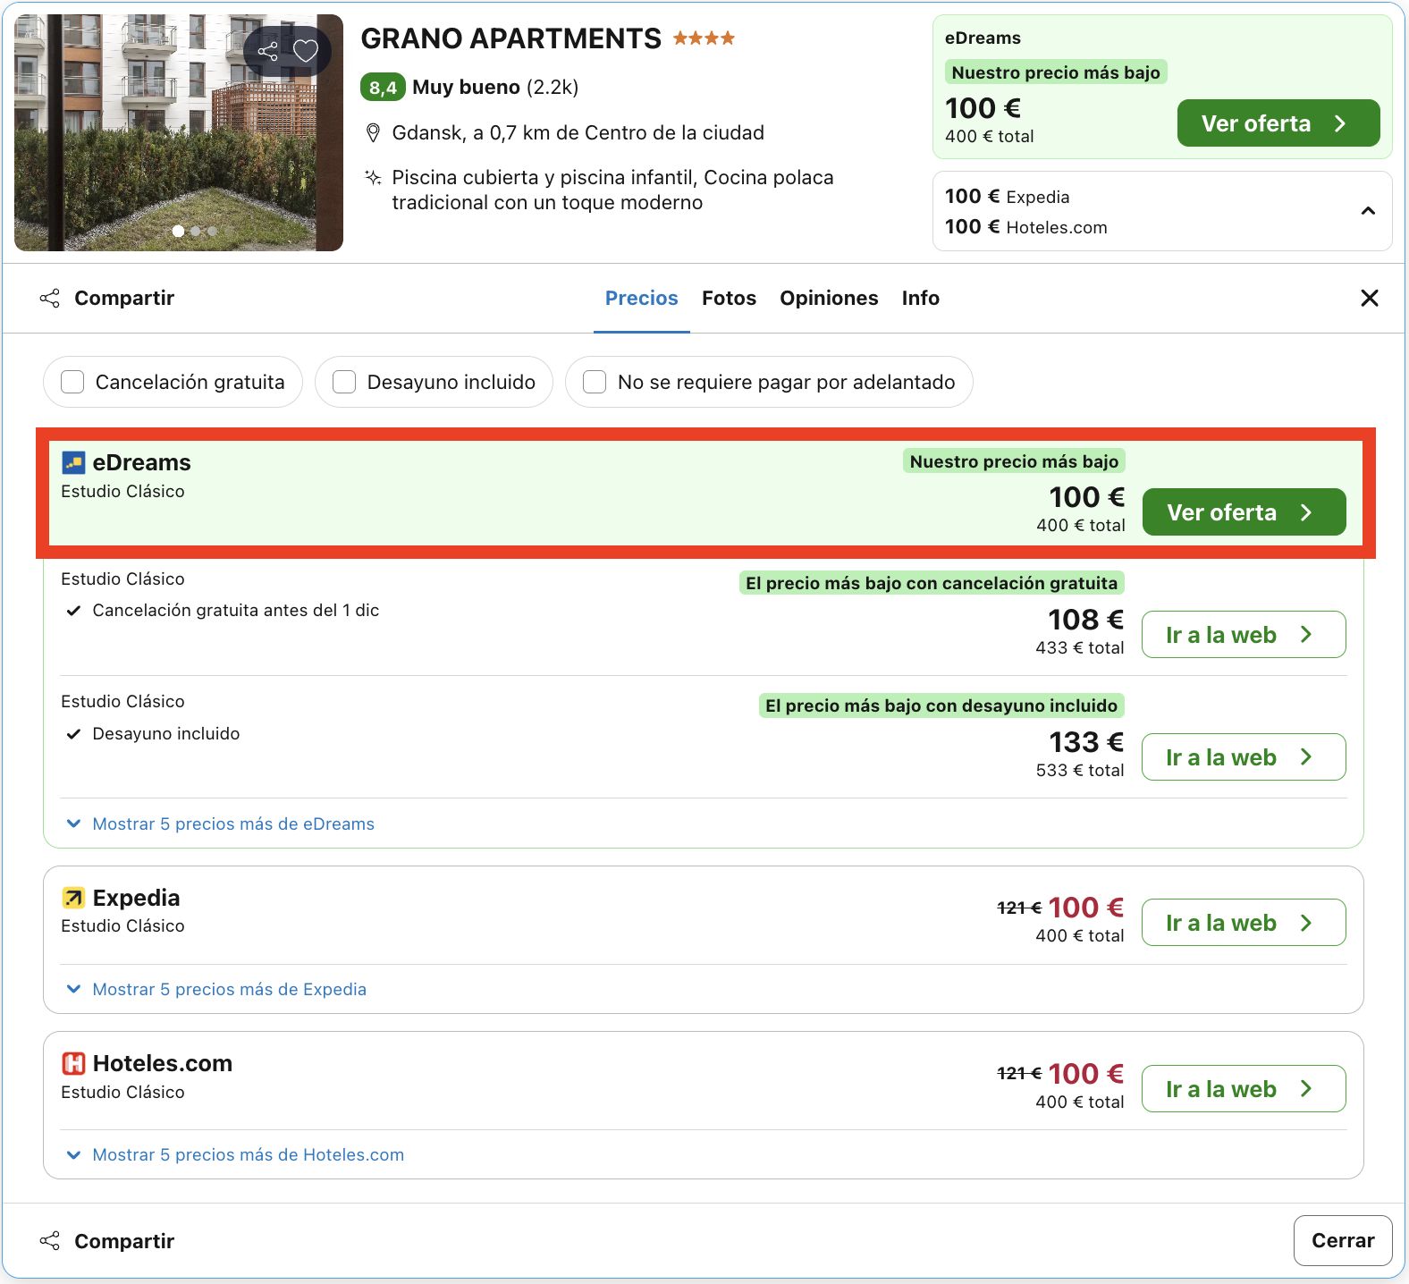
Task: Go to web for 133 € breakfast offer
Action: pyautogui.click(x=1244, y=757)
